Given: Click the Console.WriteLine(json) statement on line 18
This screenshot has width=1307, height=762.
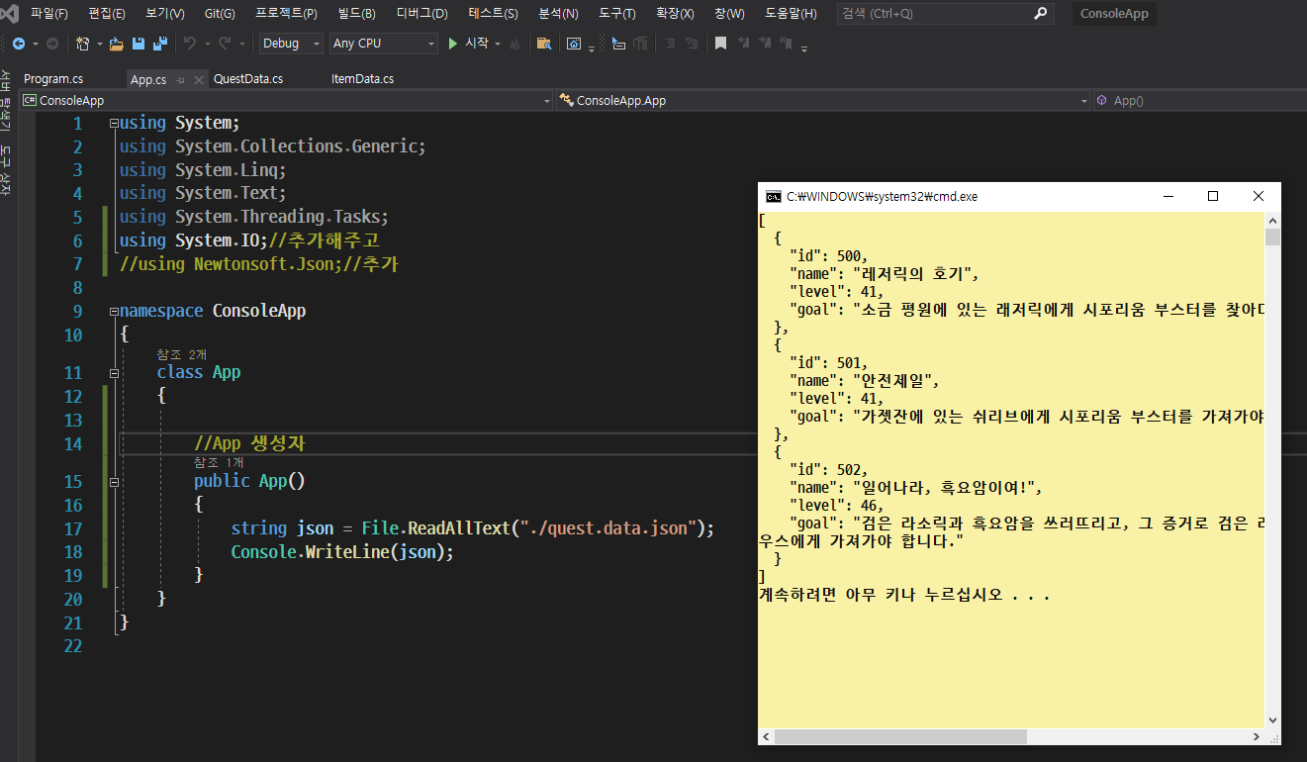Looking at the screenshot, I should (x=342, y=552).
